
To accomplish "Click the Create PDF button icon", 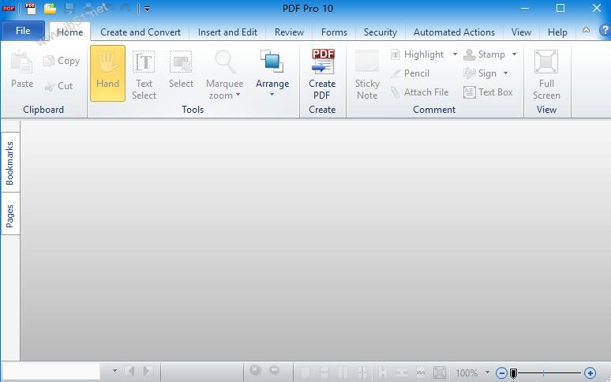I will coord(323,61).
